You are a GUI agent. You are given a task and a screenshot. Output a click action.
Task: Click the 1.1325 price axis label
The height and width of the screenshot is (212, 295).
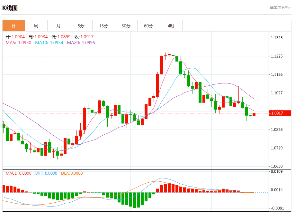pyautogui.click(x=277, y=38)
